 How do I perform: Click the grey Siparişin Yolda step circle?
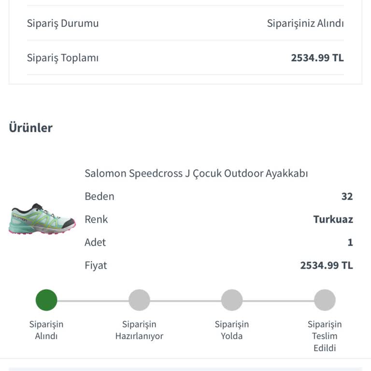232,300
